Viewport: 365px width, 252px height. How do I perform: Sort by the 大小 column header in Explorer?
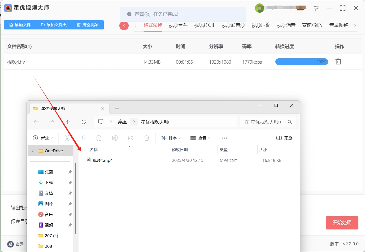(x=263, y=150)
